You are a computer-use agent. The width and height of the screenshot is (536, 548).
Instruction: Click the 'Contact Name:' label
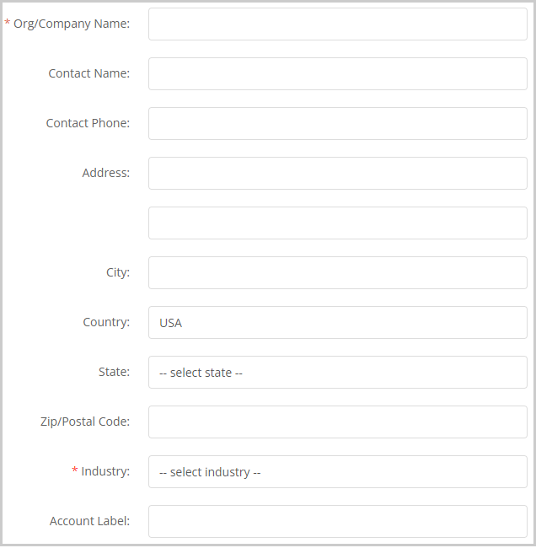coord(89,73)
